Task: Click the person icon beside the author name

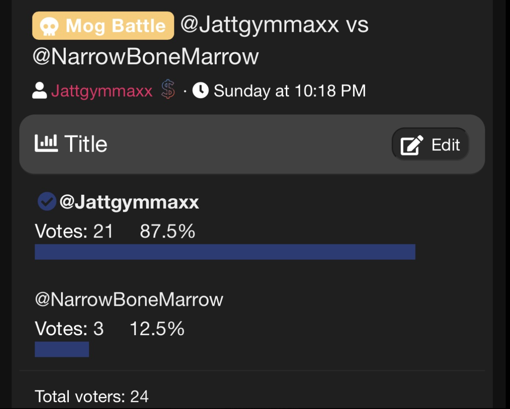Action: point(39,91)
